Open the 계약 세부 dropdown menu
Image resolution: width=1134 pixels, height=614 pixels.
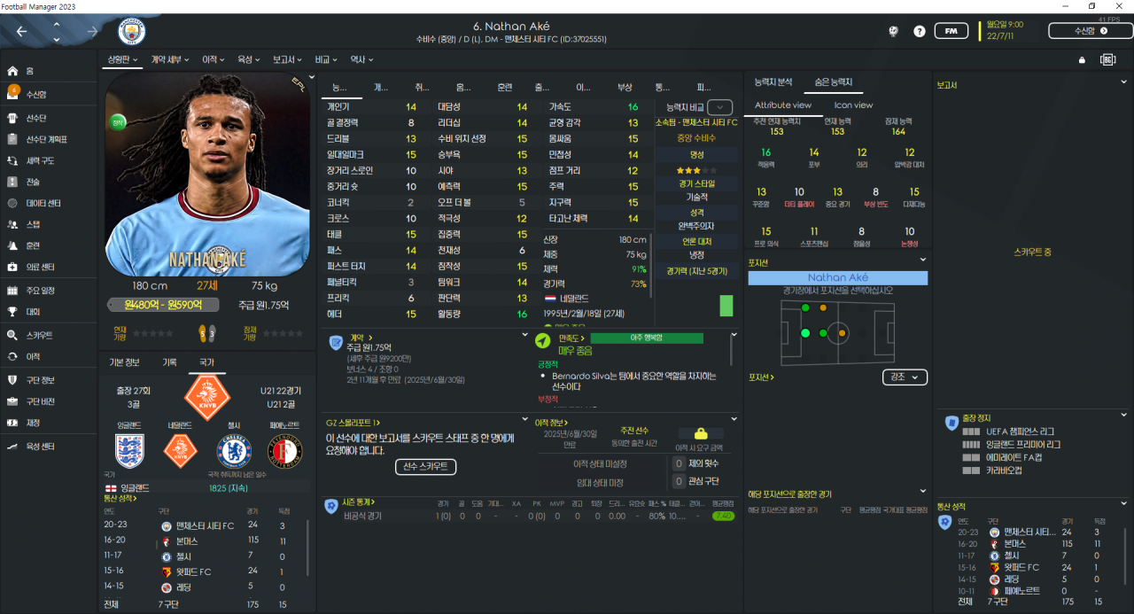pyautogui.click(x=170, y=59)
